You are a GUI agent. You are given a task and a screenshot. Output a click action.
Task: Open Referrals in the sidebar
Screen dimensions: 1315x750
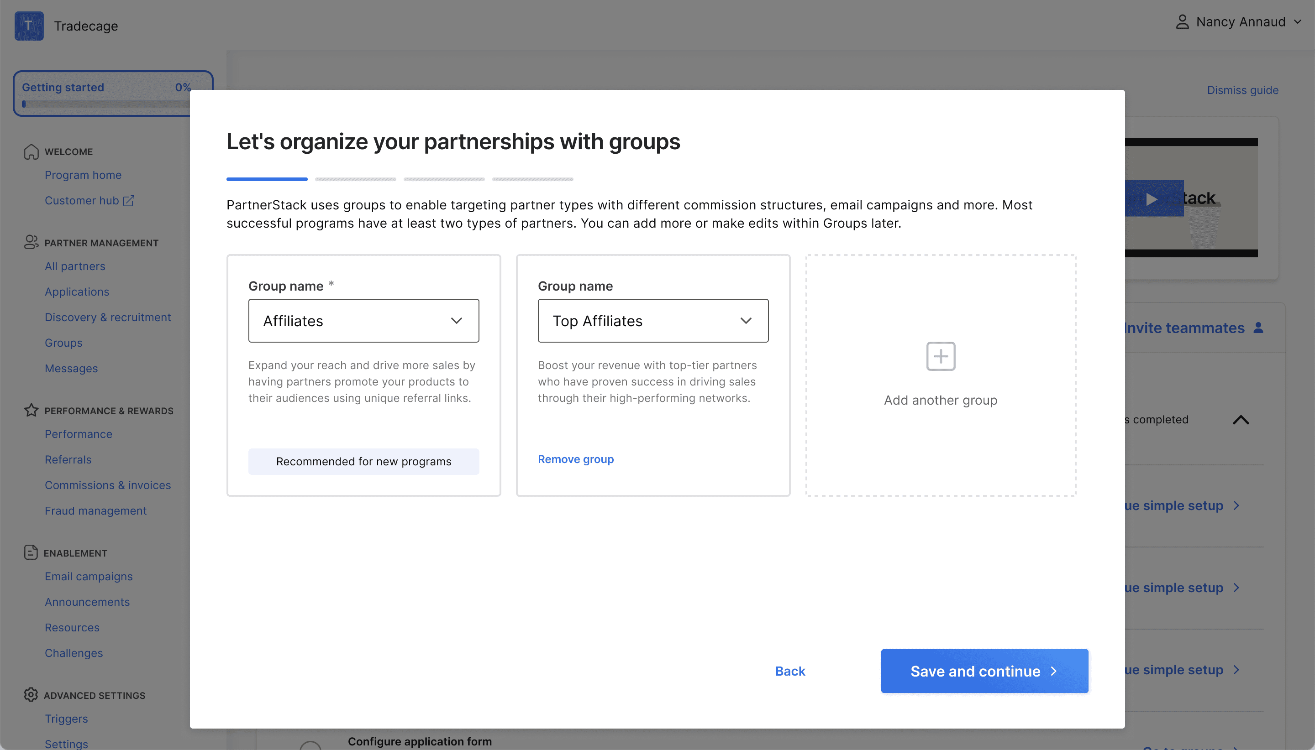(68, 459)
